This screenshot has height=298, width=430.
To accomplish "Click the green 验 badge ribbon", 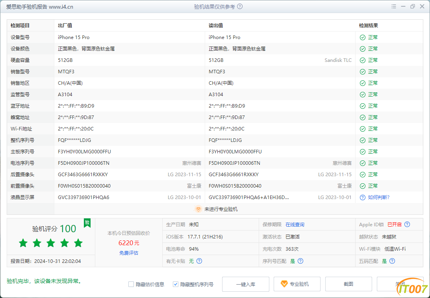I will pos(87,223).
